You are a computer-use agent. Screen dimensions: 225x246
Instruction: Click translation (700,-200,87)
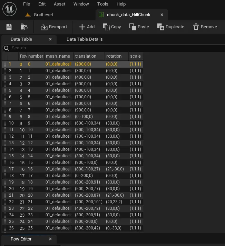pos(87,195)
